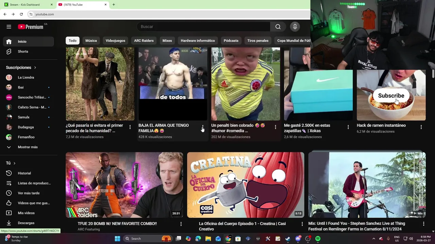Open Fernanfloo channel subscription

click(29, 137)
